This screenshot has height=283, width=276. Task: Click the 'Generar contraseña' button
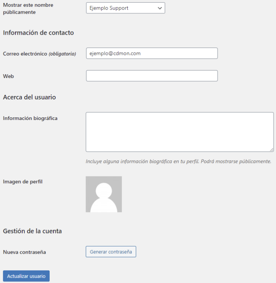click(x=111, y=252)
